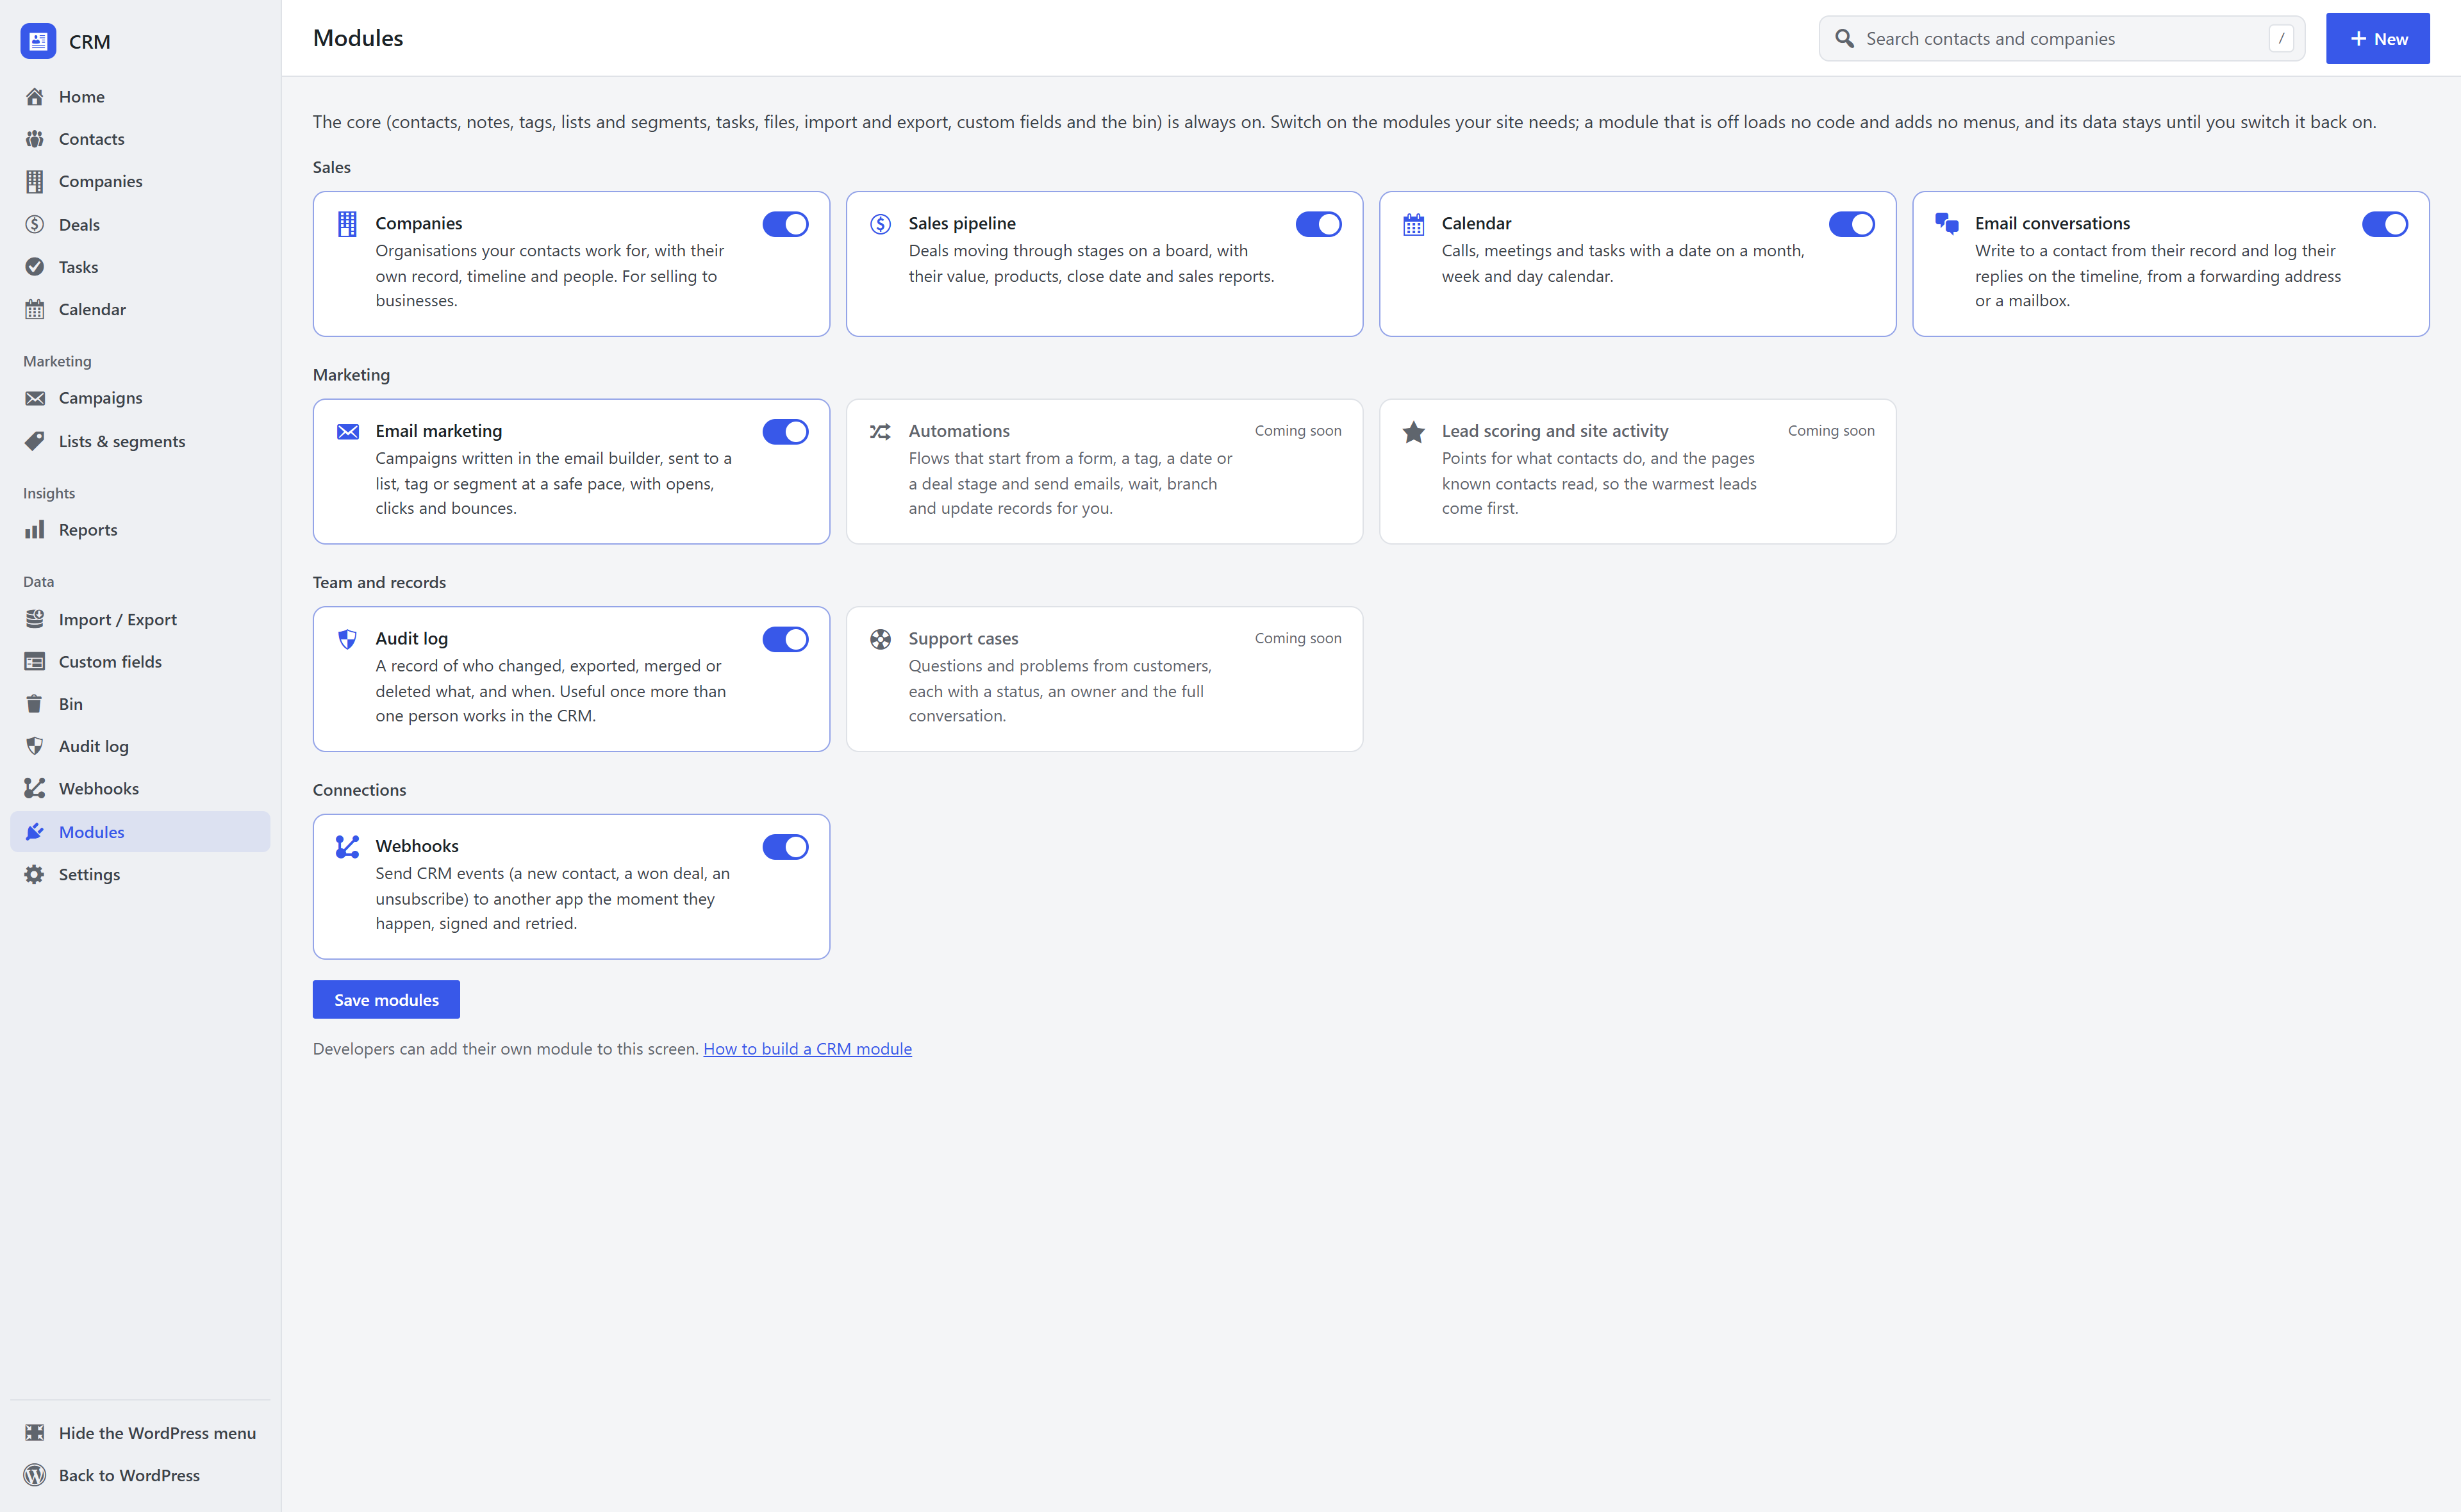Click the Email conversations card title
The height and width of the screenshot is (1512, 2461).
tap(2052, 223)
